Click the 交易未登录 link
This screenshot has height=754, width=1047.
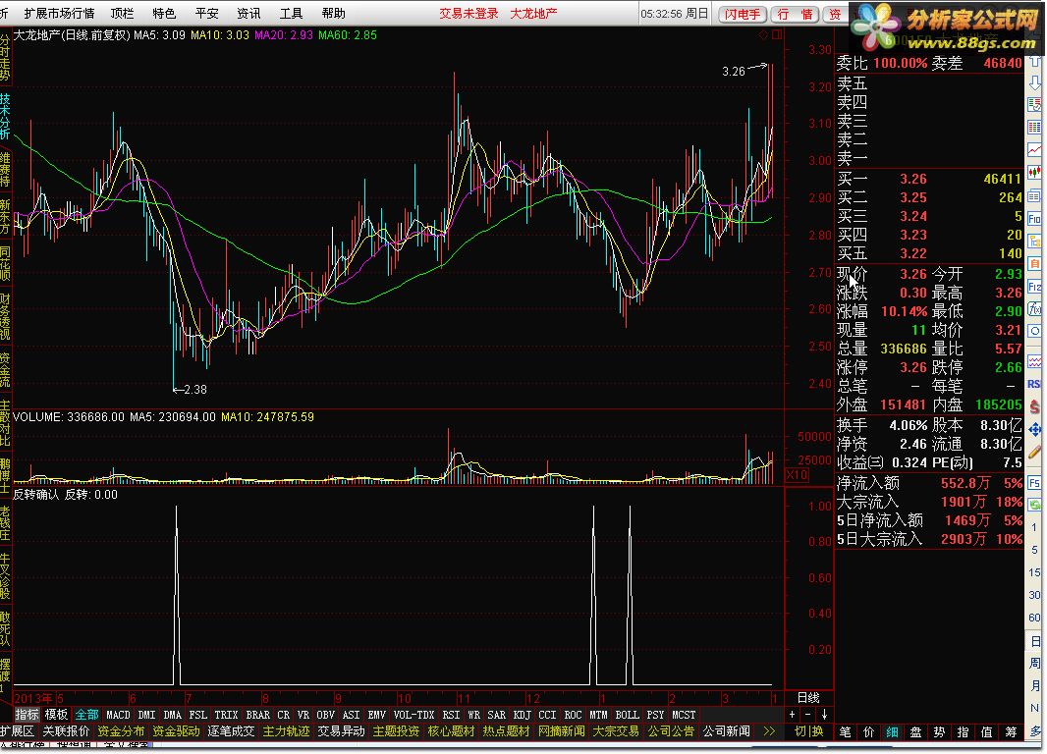[x=468, y=14]
